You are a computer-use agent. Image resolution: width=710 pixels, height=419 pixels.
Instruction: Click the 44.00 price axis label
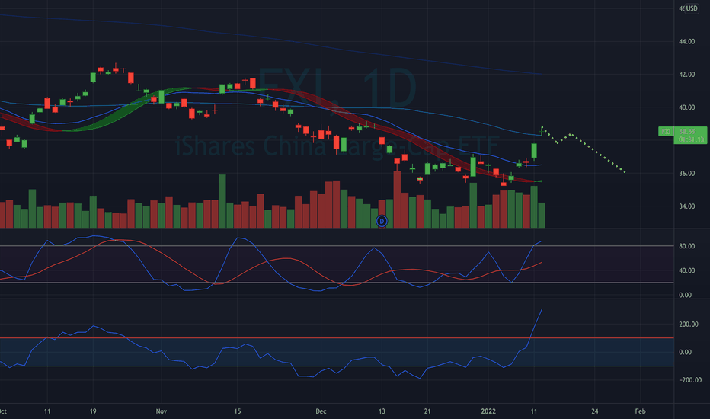tap(686, 41)
